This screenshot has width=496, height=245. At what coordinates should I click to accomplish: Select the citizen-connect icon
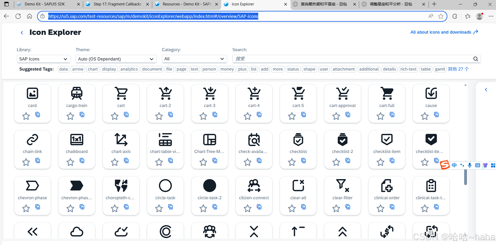coord(254,186)
